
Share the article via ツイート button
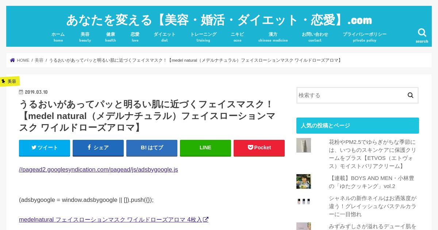click(45, 148)
